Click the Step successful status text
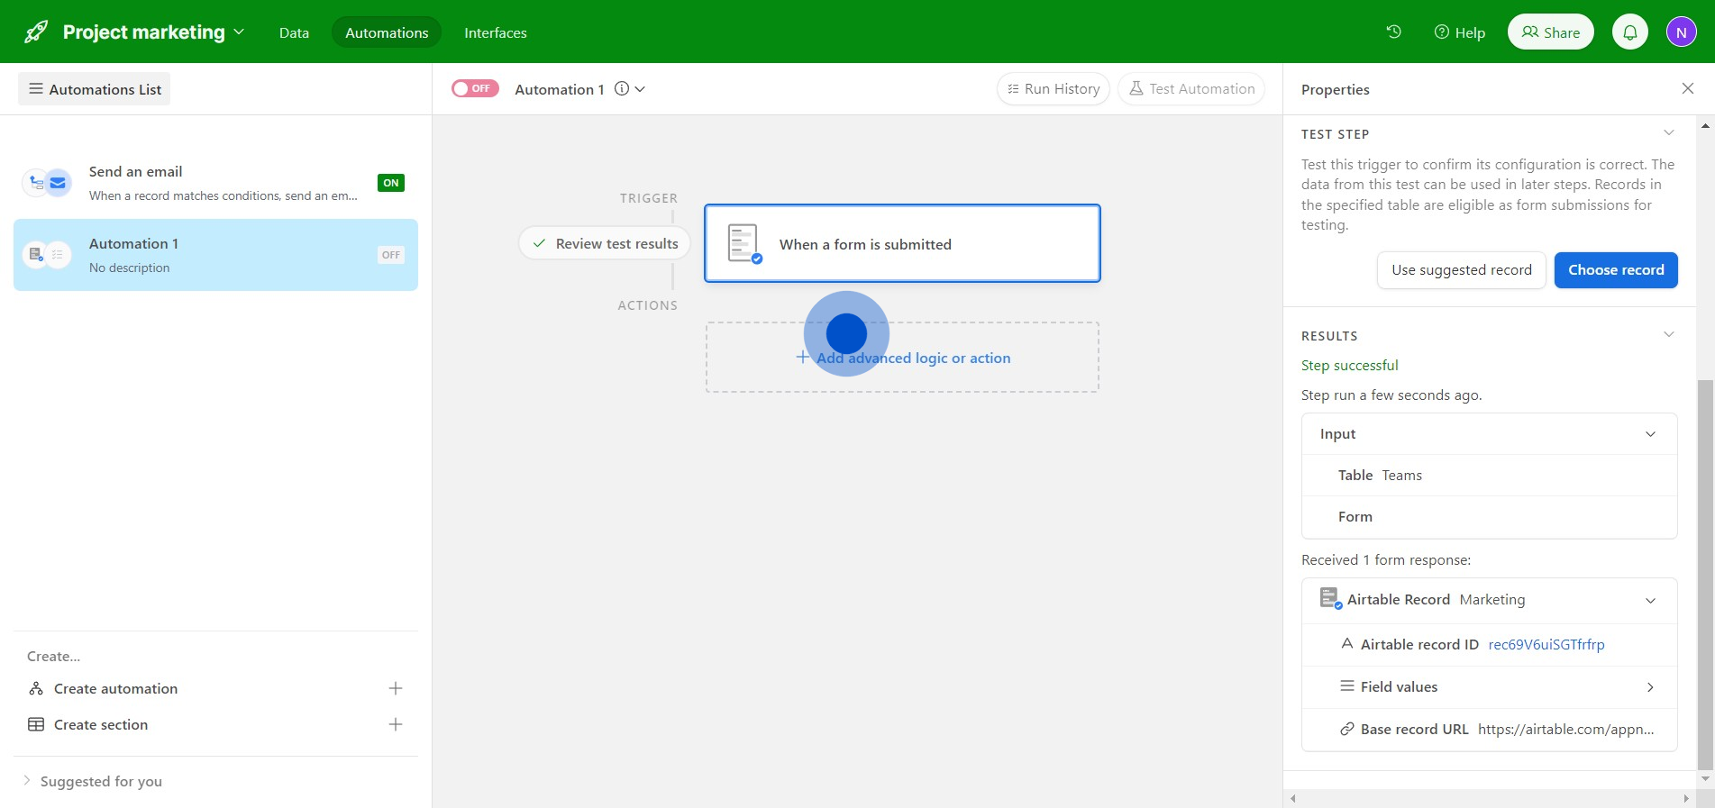Image resolution: width=1715 pixels, height=808 pixels. click(1350, 366)
